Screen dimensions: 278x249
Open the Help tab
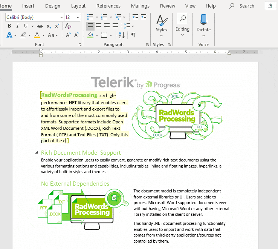[x=211, y=6]
